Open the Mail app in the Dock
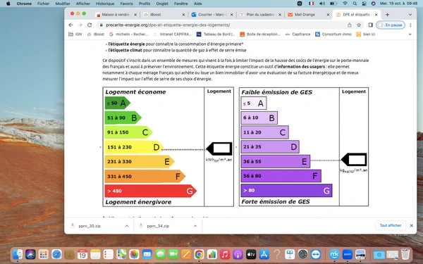 click(x=147, y=254)
